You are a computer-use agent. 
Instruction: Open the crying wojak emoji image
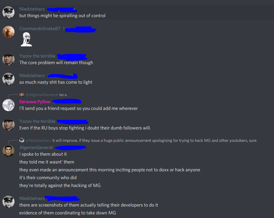tap(26, 39)
